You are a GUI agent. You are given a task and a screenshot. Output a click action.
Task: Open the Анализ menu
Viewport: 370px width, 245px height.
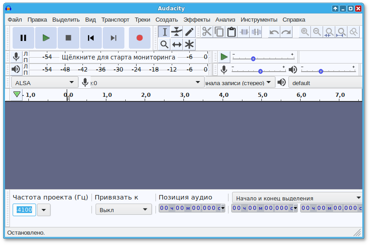click(225, 19)
